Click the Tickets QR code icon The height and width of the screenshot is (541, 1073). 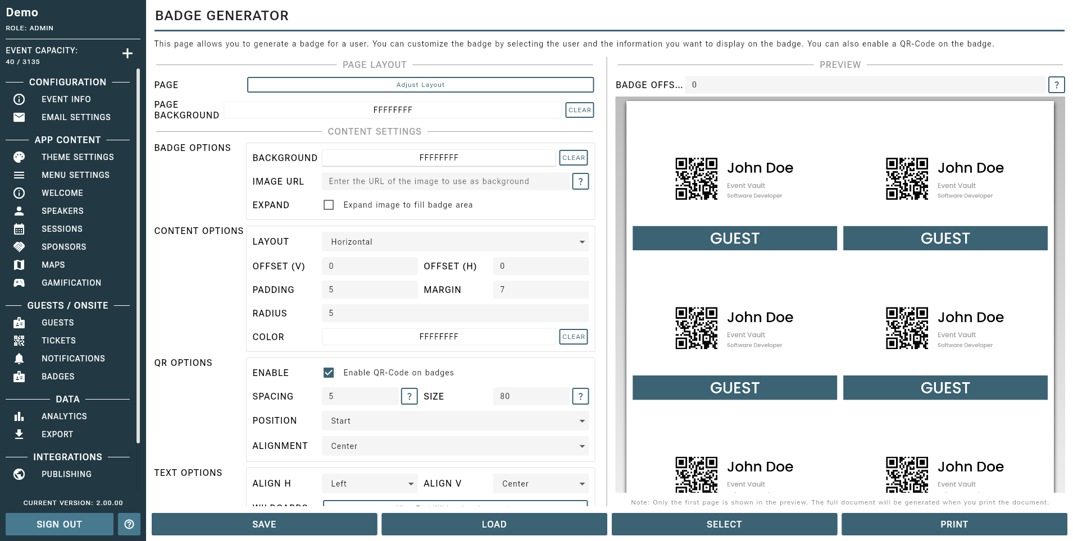[x=19, y=341]
